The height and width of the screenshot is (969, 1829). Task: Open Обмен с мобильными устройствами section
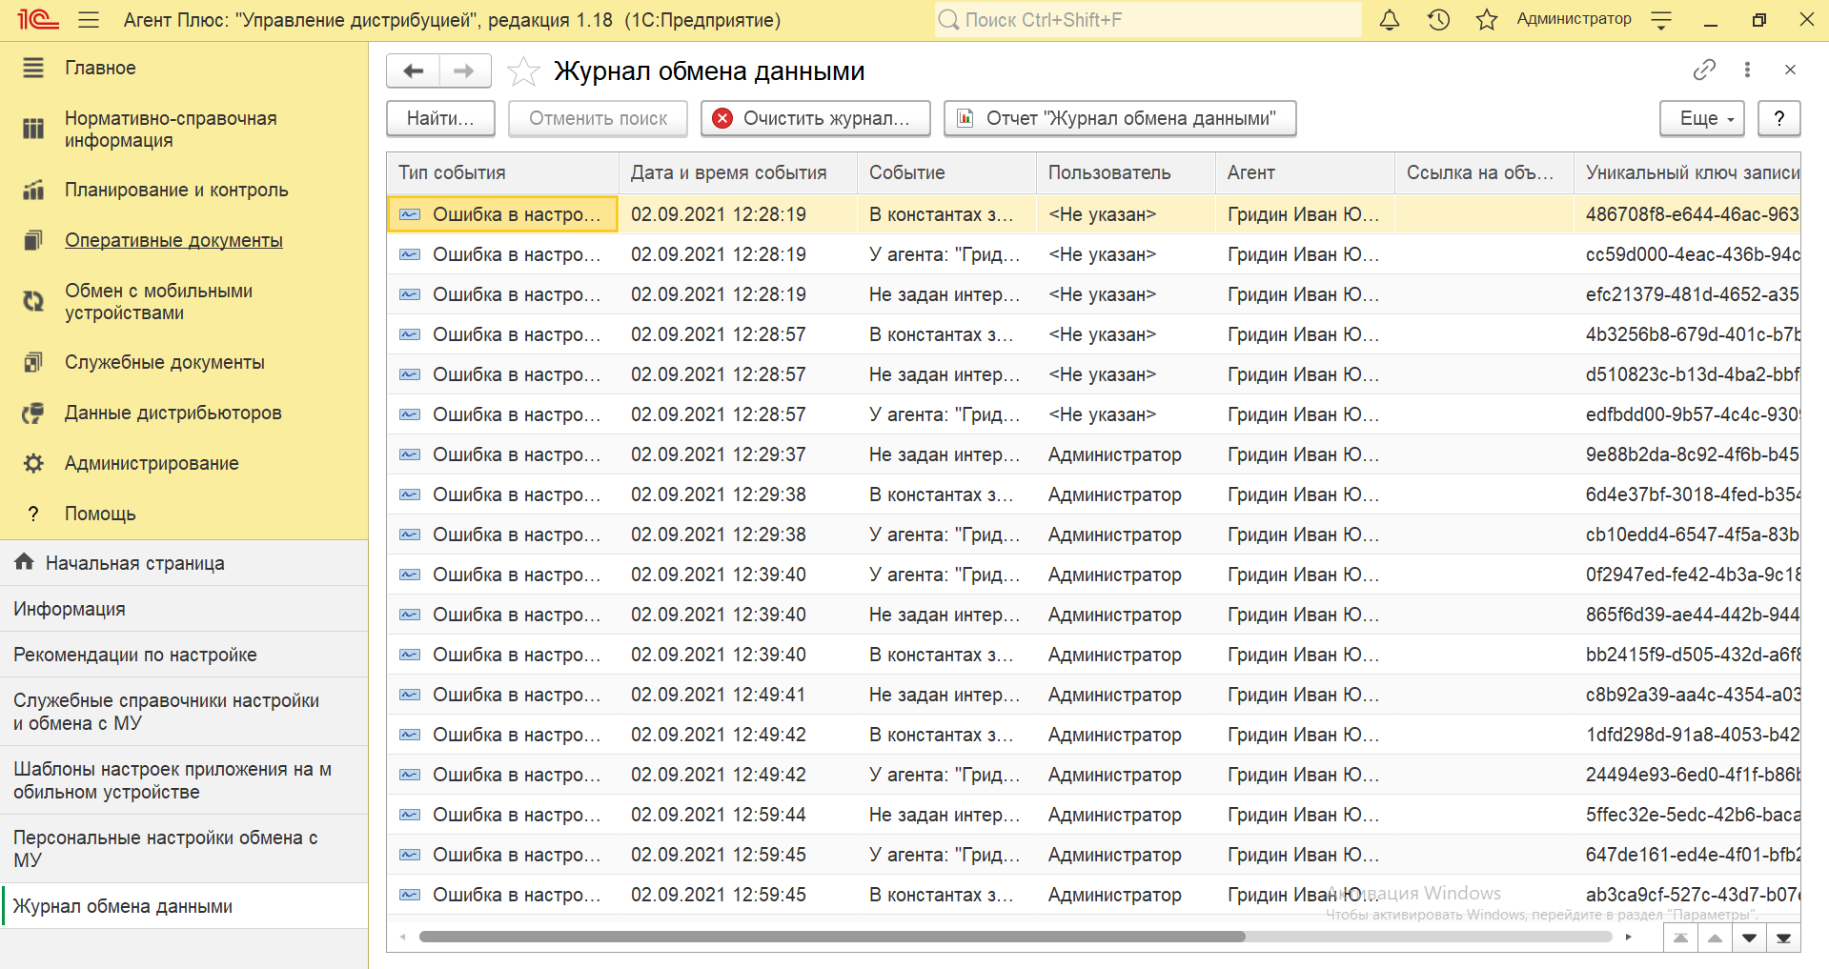pos(158,301)
